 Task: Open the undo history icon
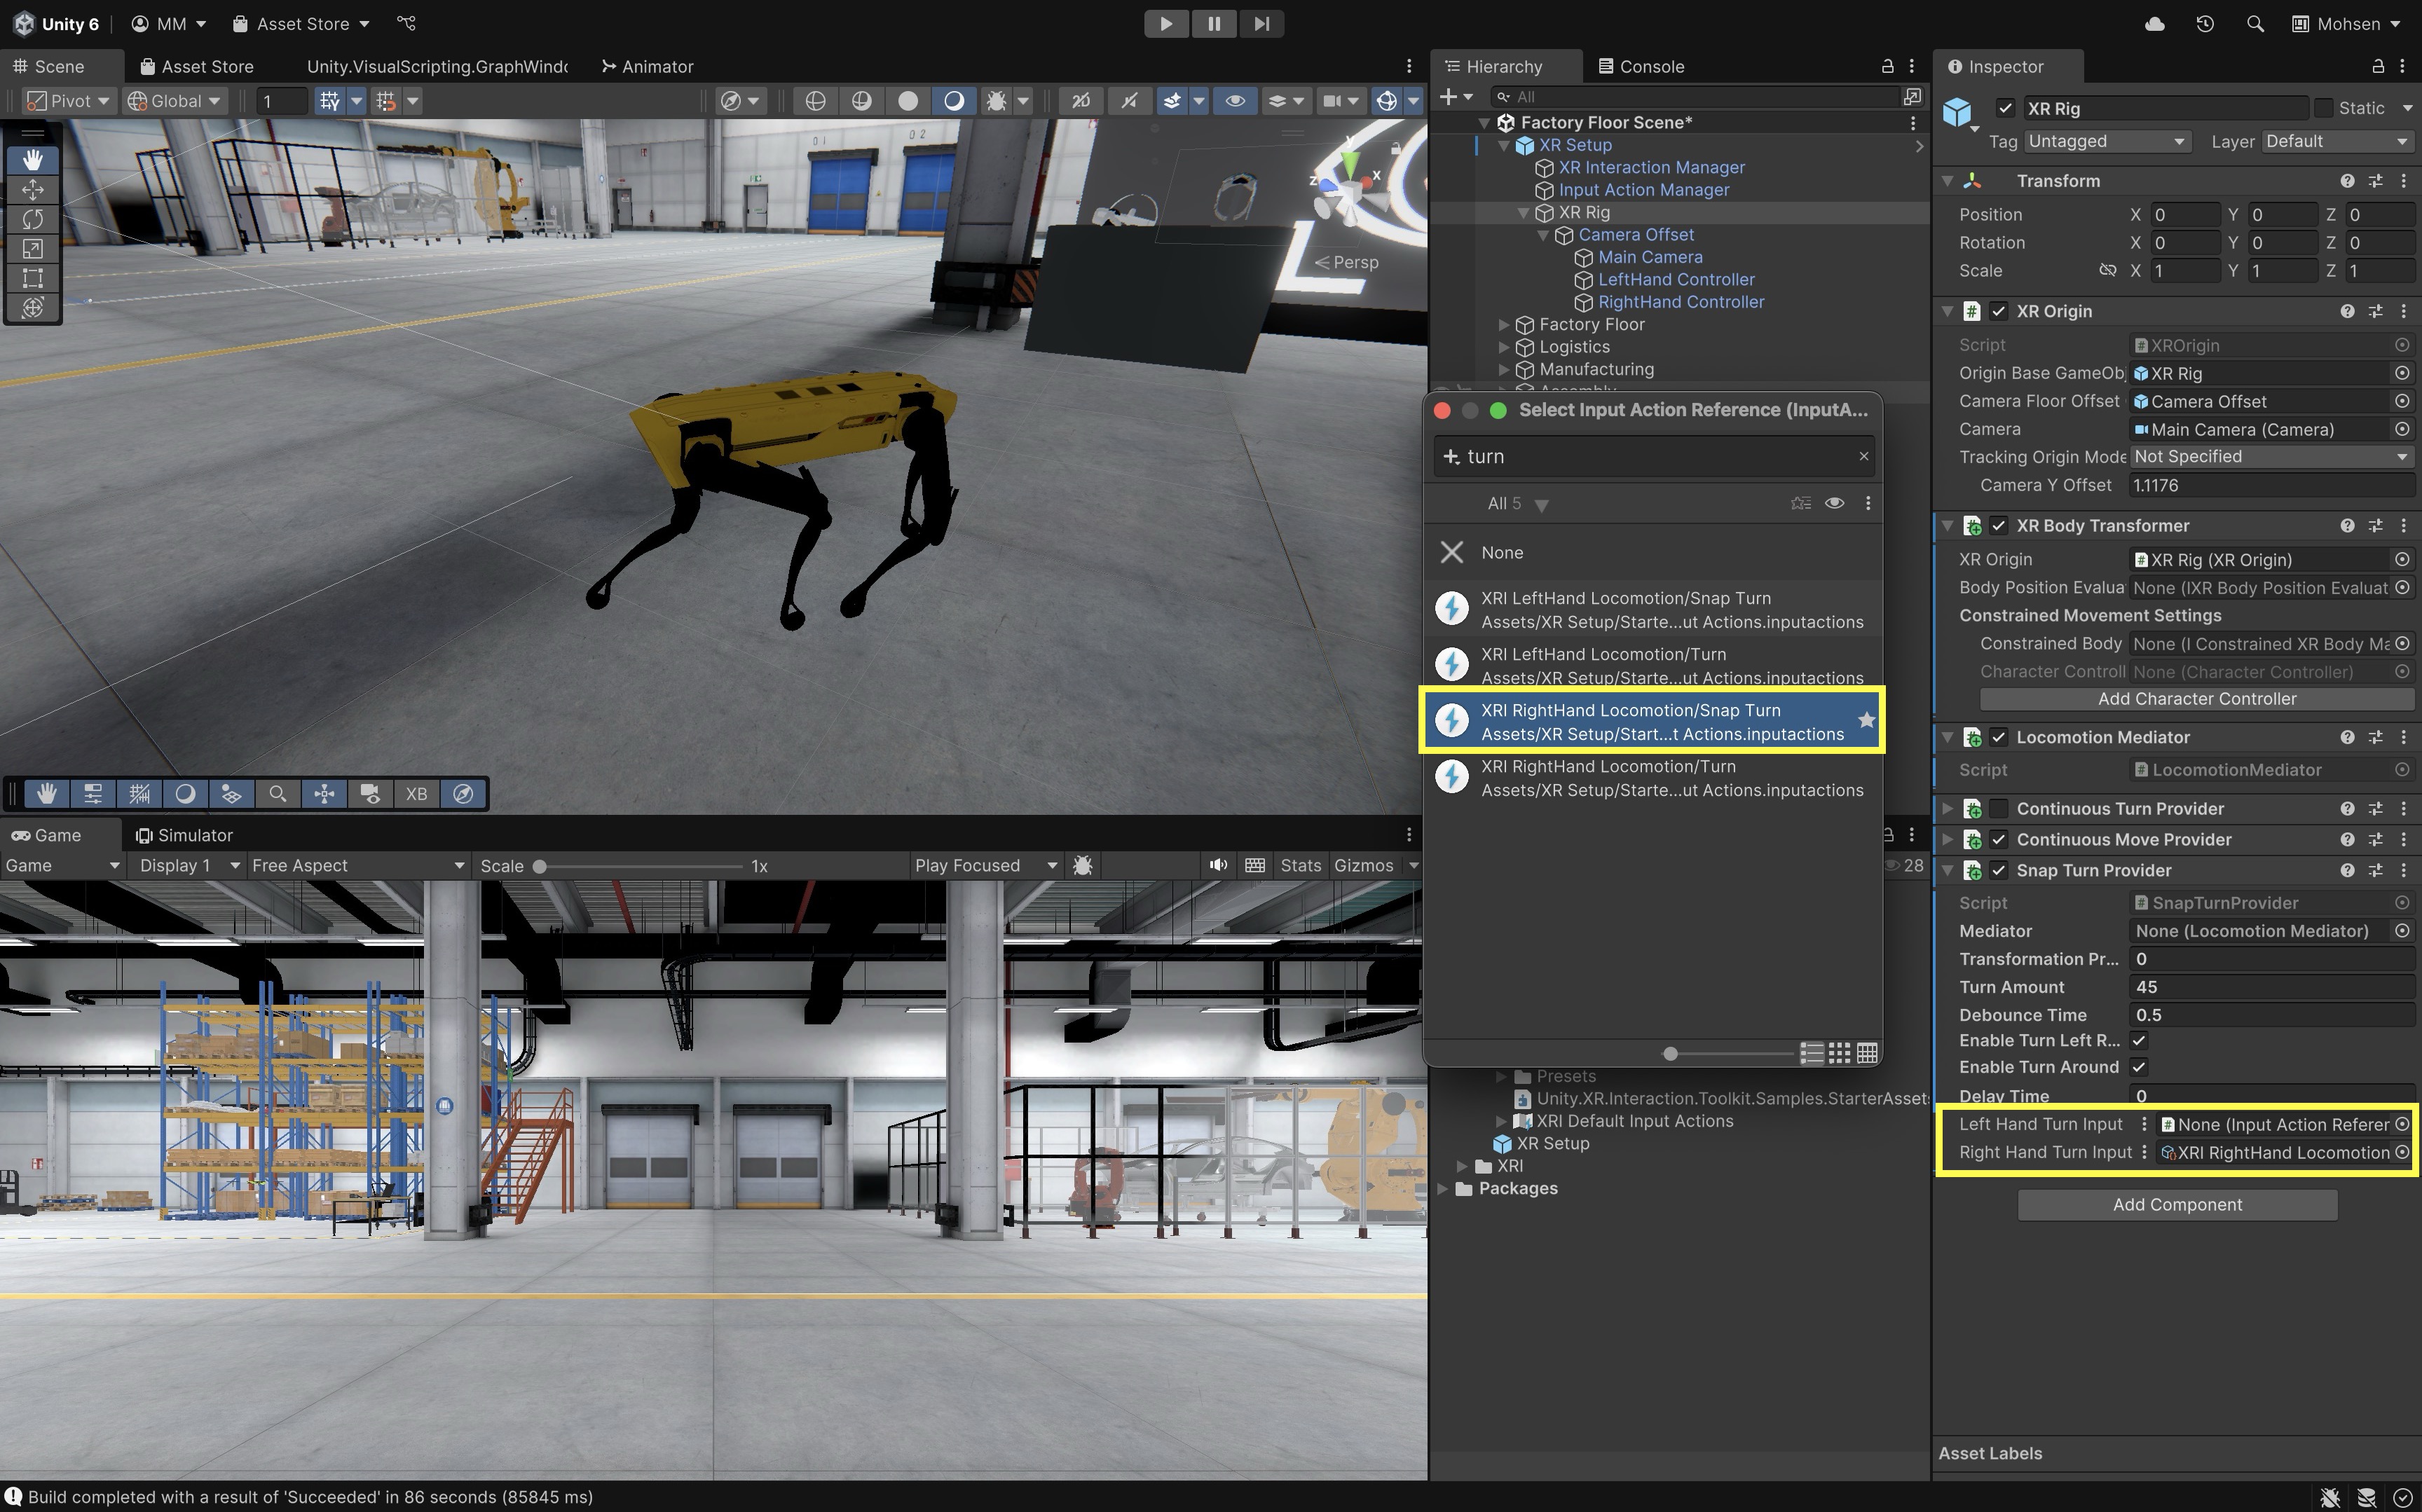(2205, 23)
